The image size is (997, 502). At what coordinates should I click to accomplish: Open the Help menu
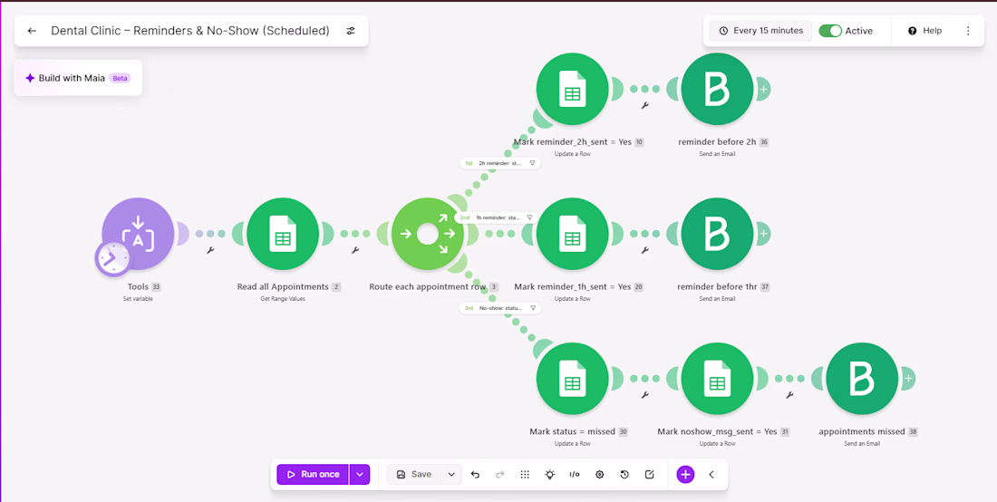pos(924,31)
